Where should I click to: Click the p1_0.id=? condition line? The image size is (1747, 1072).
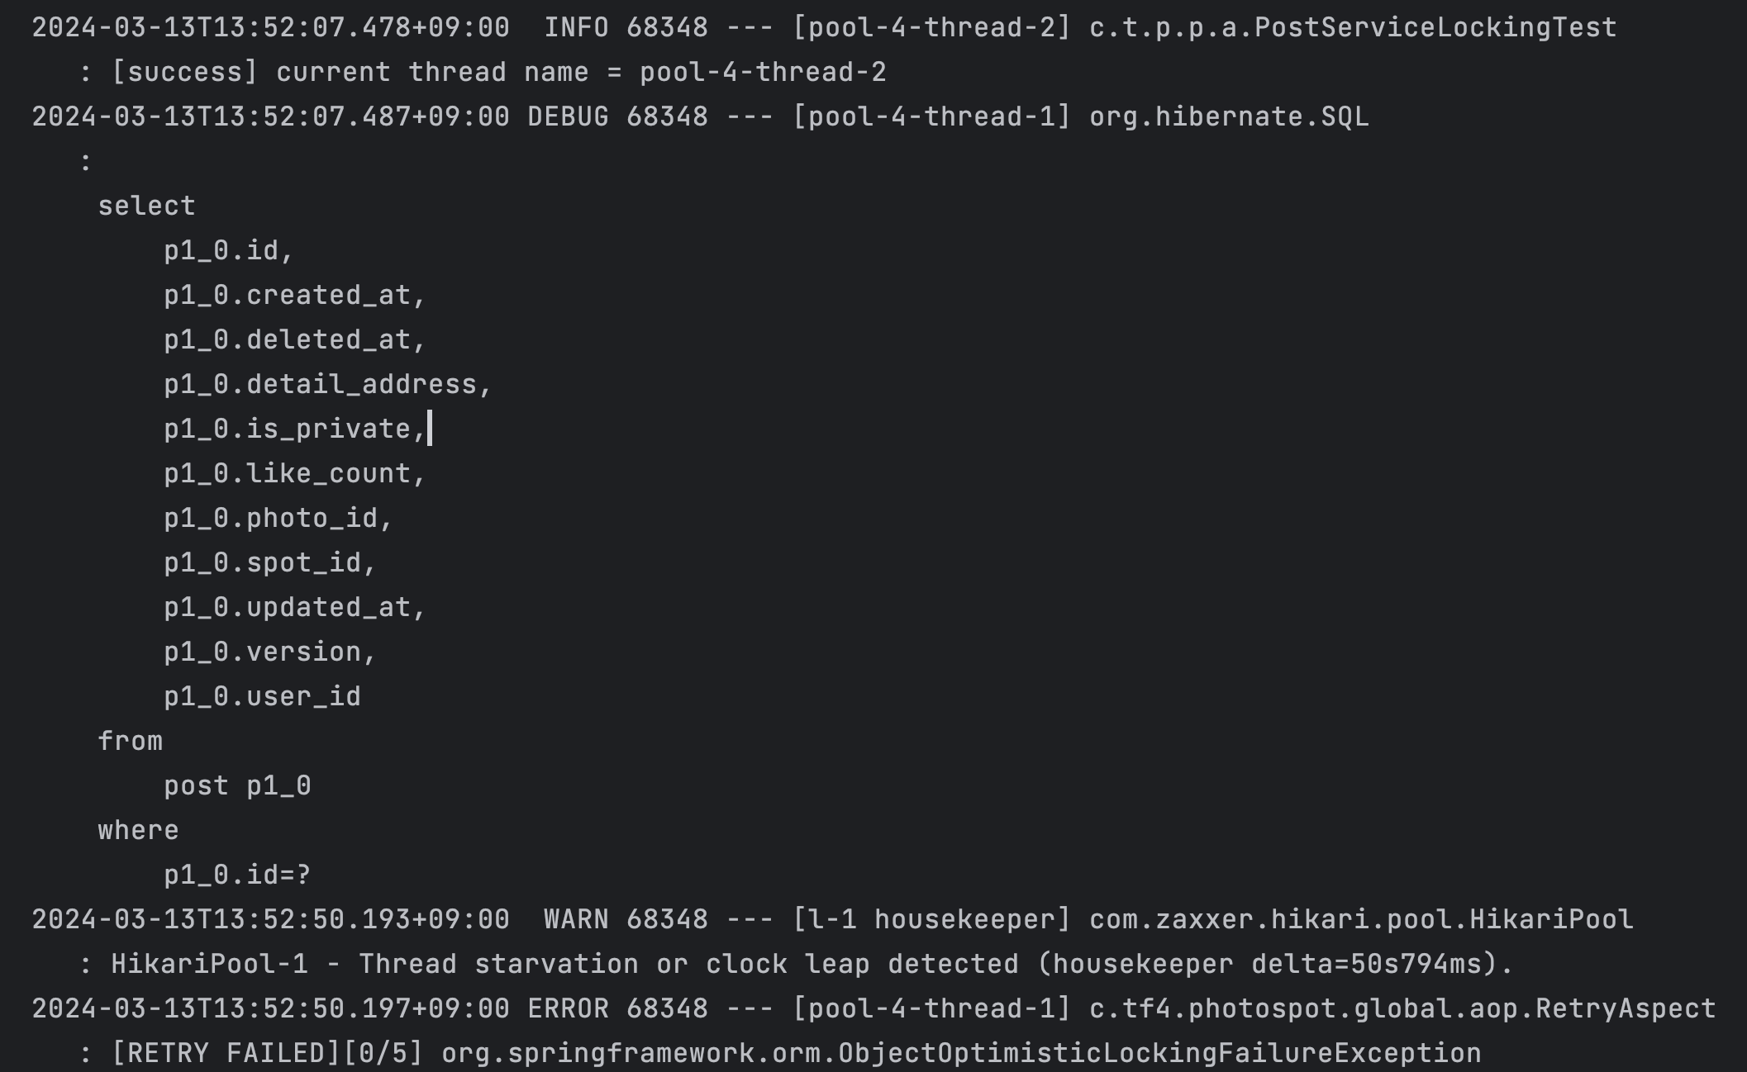click(x=237, y=875)
